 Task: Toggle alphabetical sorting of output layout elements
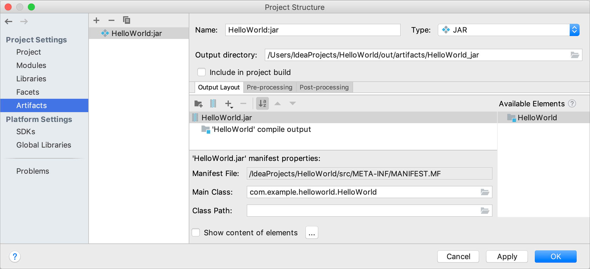tap(262, 103)
